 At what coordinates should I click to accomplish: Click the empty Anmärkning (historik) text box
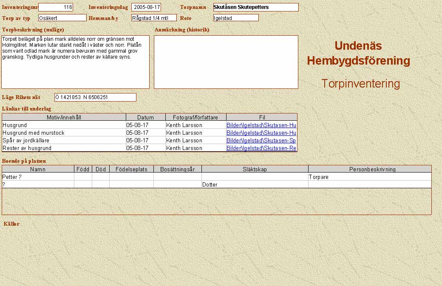[226, 62]
